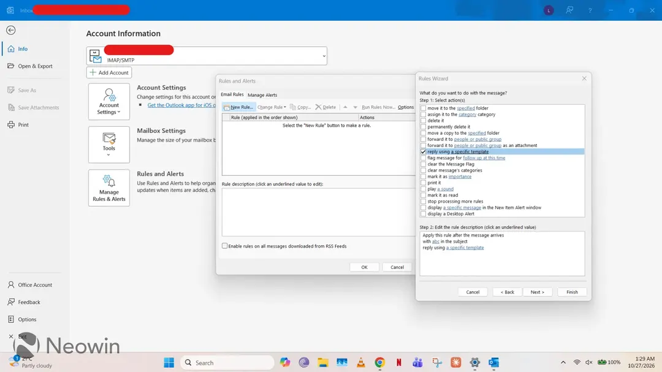Screen dimensions: 662x372
Task: Check the play a sound action
Action: pos(423,189)
